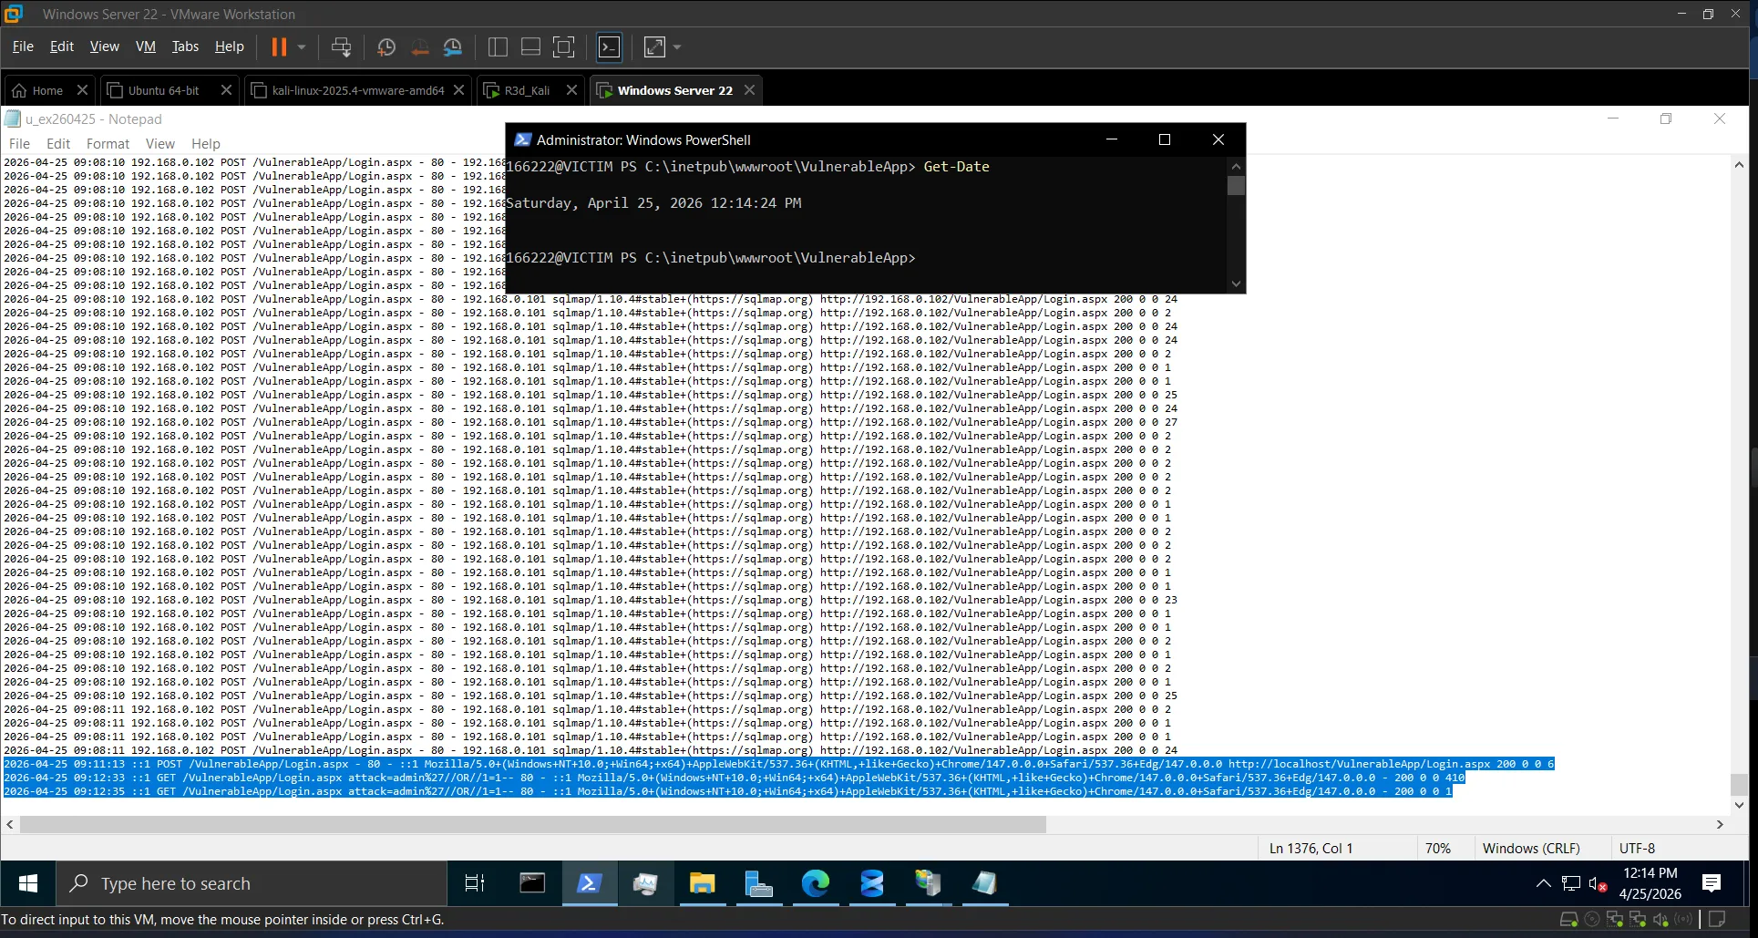Open the IIS Manager taskbar icon
Screen dimensions: 1758x938
point(928,883)
